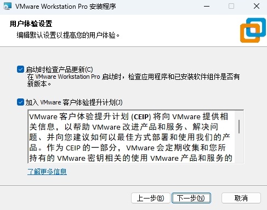Open the 了解更多信息 link

(x=47, y=172)
